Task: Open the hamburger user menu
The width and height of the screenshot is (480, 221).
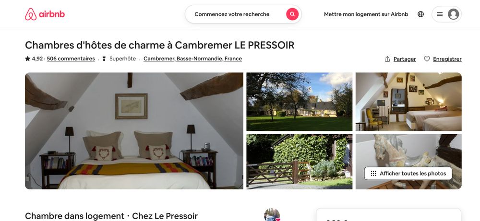Action: tap(440, 14)
